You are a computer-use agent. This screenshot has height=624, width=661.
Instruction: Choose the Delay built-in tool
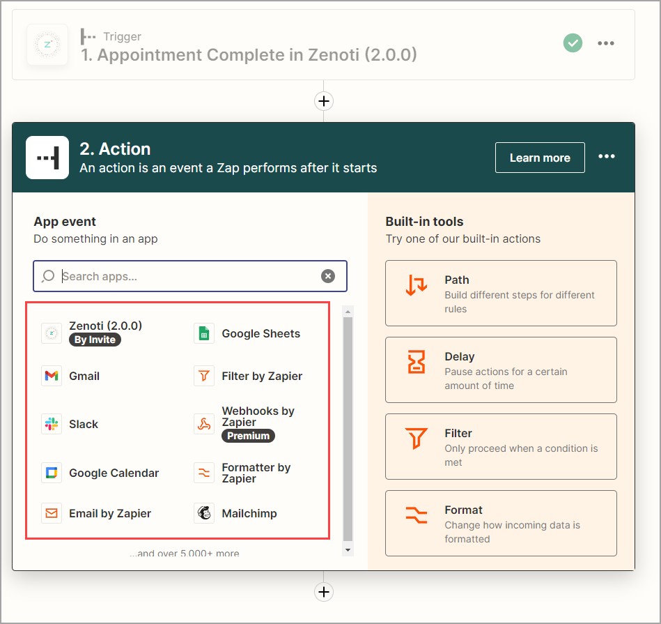point(501,370)
